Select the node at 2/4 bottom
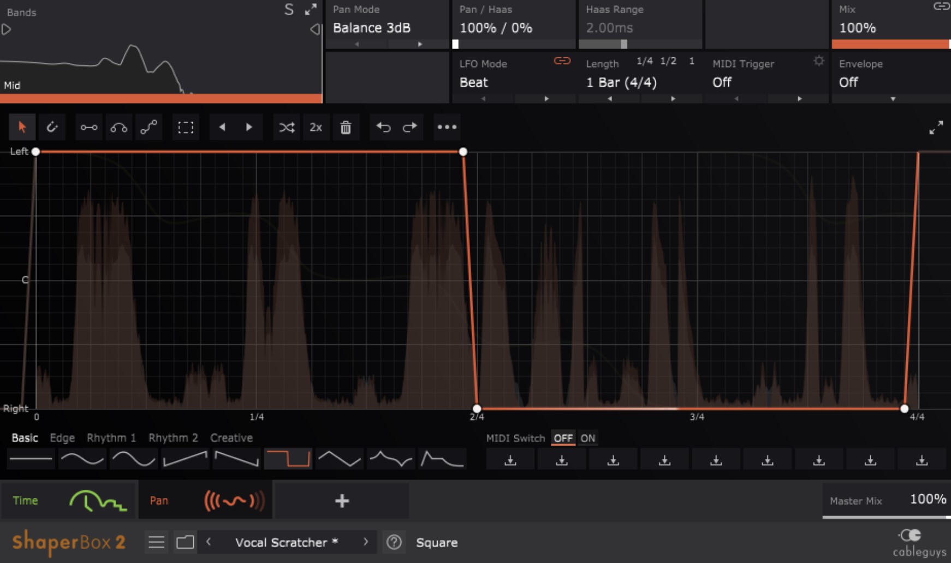 tap(477, 408)
